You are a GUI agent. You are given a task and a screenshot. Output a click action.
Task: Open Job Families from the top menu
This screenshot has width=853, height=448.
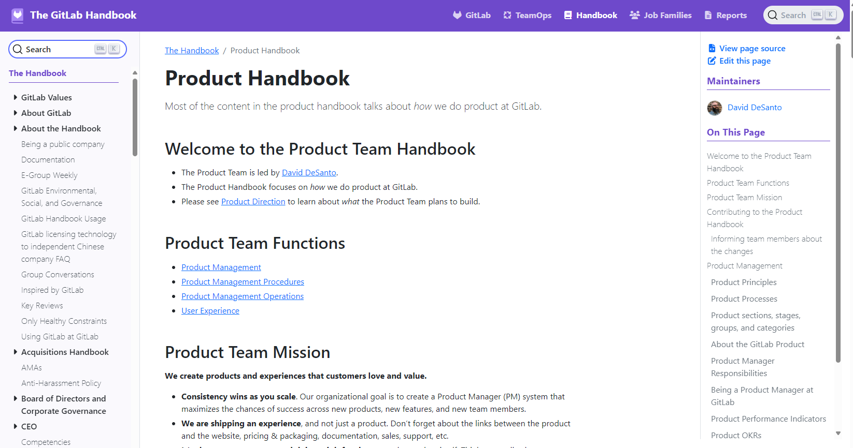667,16
